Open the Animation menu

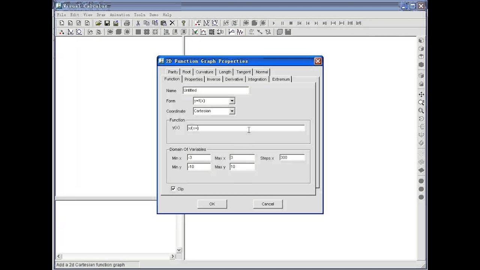tap(120, 15)
